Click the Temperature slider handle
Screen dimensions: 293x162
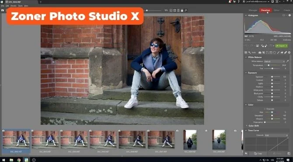[x=269, y=65]
